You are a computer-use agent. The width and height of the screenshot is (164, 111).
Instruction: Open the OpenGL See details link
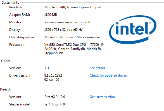pyautogui.click(x=99, y=68)
